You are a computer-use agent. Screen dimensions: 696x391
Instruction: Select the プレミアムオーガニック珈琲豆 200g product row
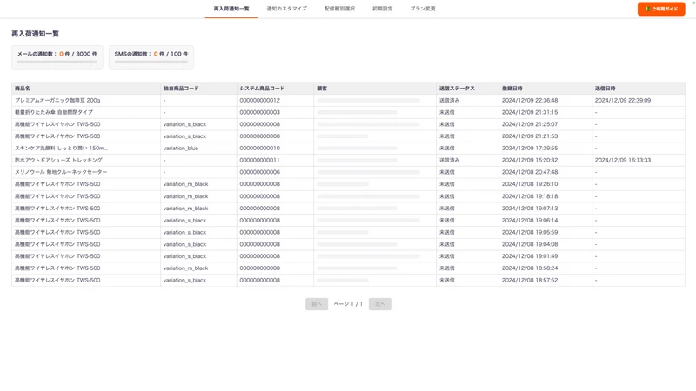(x=348, y=101)
